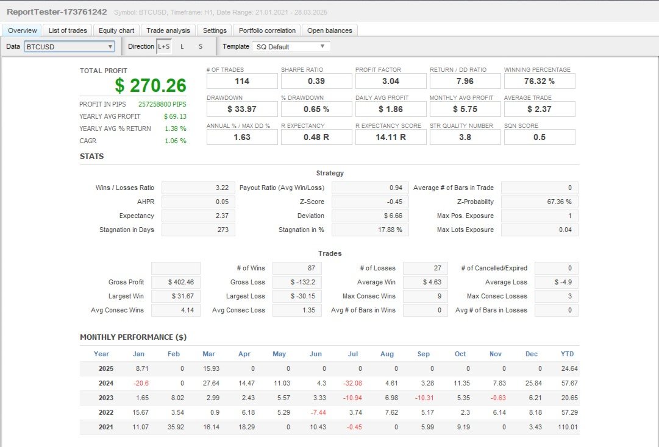Click the STR Quality Number box showing 3.8
The height and width of the screenshot is (447, 659).
[465, 137]
